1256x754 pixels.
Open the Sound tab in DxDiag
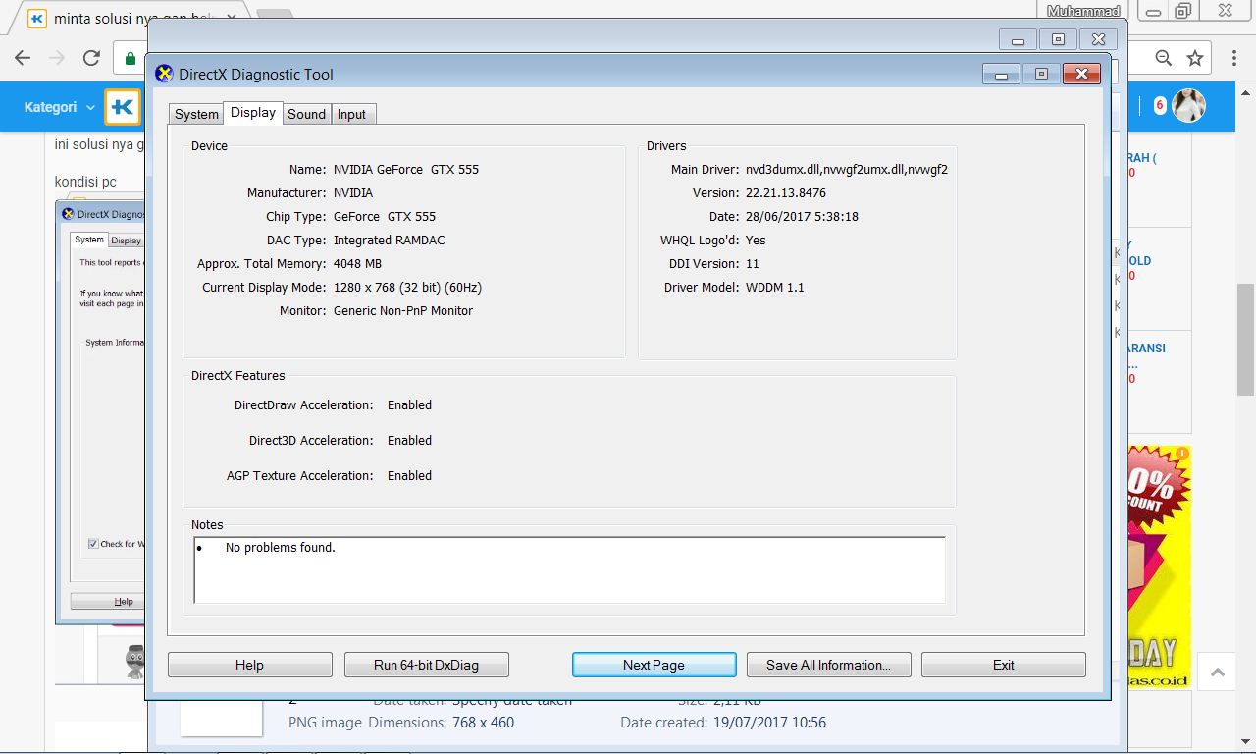pyautogui.click(x=306, y=114)
